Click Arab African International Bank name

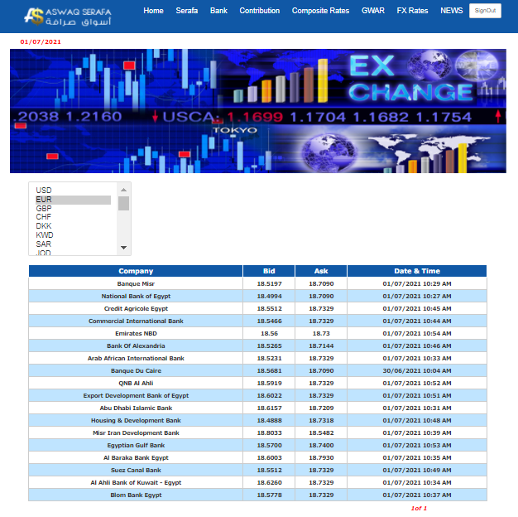(x=136, y=358)
